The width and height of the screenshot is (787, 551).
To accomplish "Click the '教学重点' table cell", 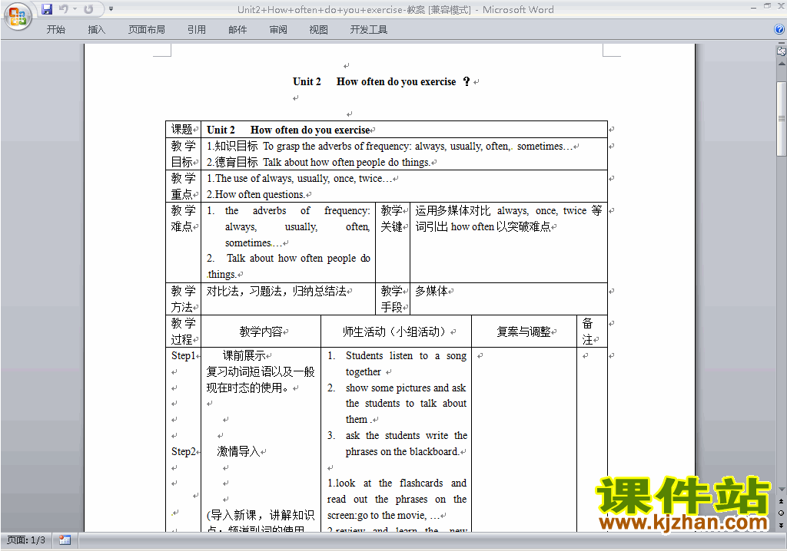I will (183, 186).
